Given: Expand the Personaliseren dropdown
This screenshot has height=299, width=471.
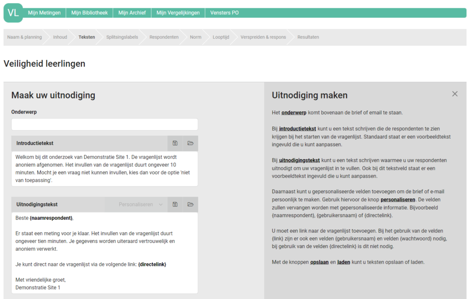Looking at the screenshot, I should 140,205.
